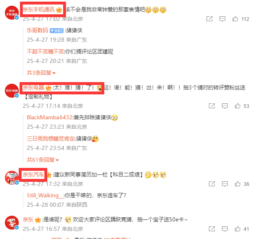The image size is (255, 239).
Task: Forward the 京东 official comment
Action: tap(212, 228)
